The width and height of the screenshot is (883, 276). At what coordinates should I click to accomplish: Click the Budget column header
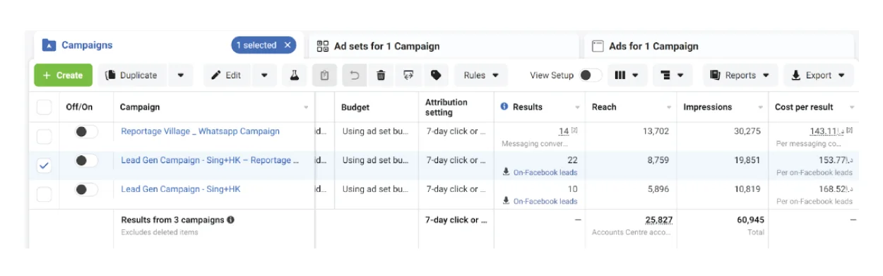pos(355,107)
